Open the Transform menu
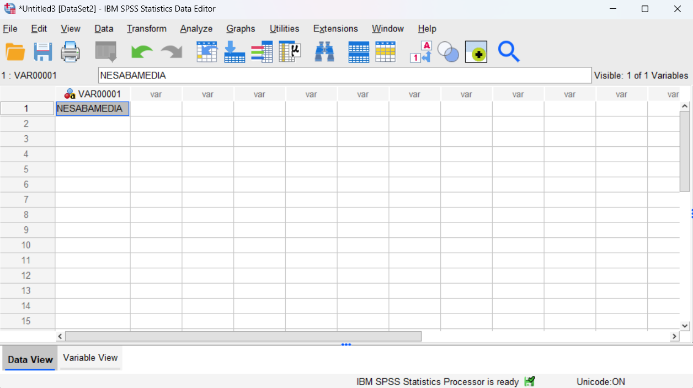The height and width of the screenshot is (388, 693). [146, 28]
